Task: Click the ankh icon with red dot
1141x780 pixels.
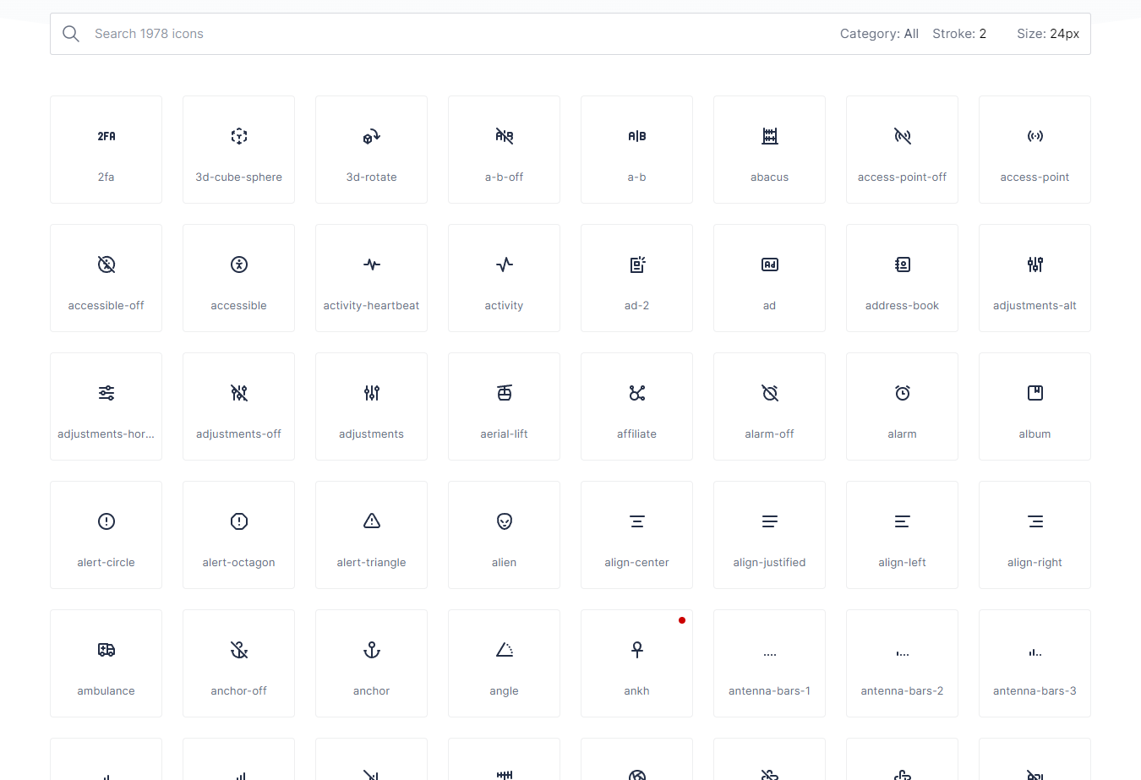Action: [x=636, y=663]
